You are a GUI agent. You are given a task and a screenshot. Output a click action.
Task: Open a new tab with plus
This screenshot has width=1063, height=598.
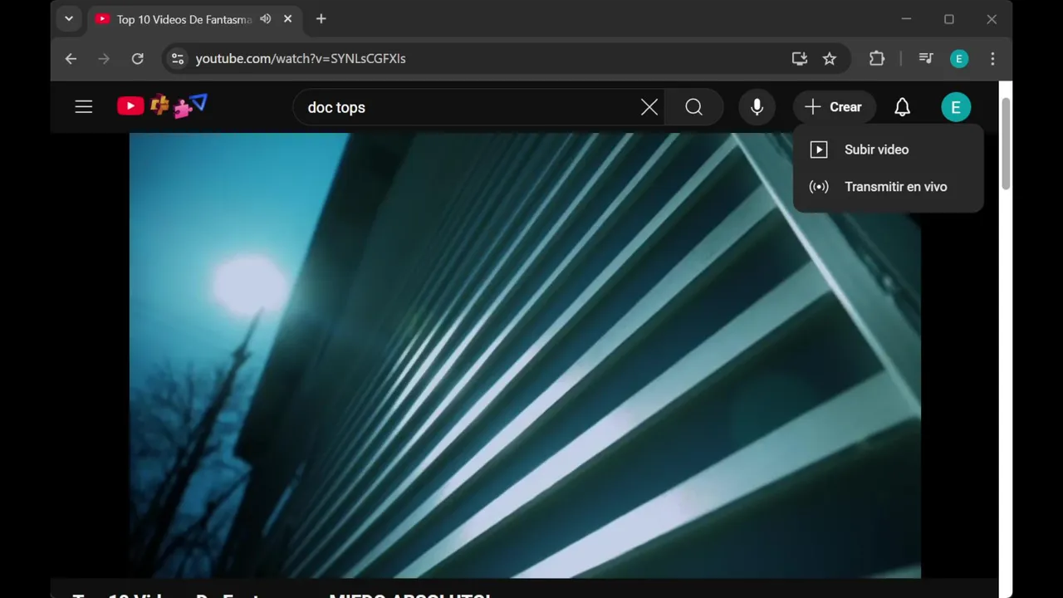[x=321, y=19]
